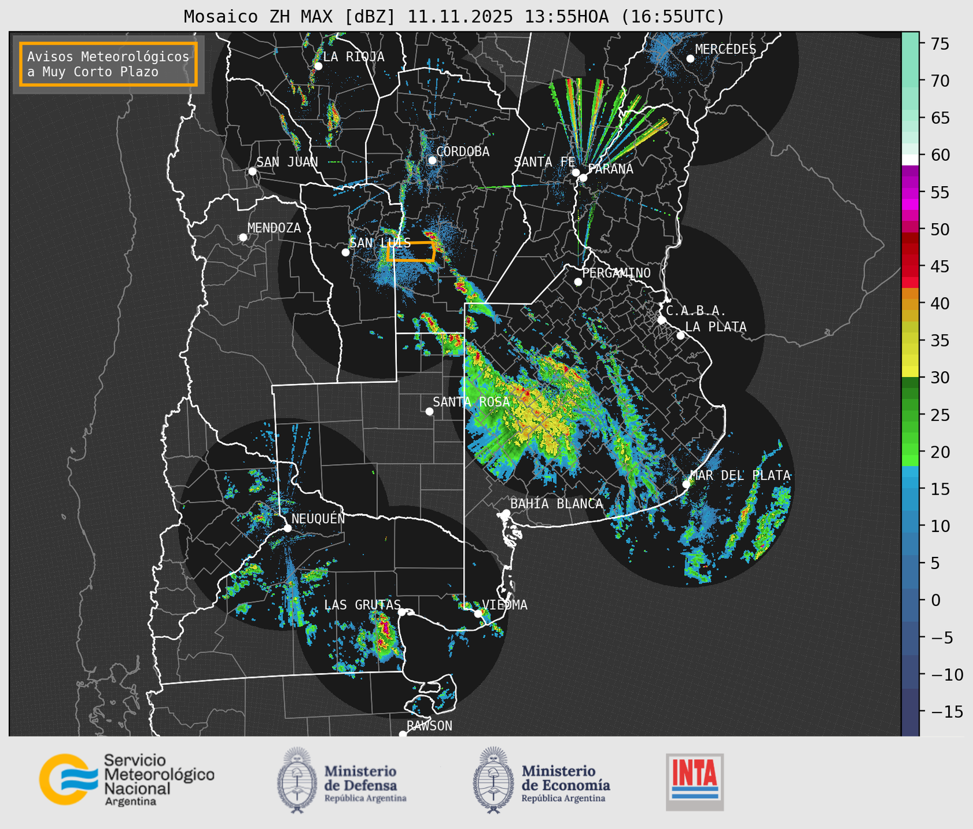973x829 pixels.
Task: Click the 25 dBZ green band on colorbar
Action: point(910,415)
